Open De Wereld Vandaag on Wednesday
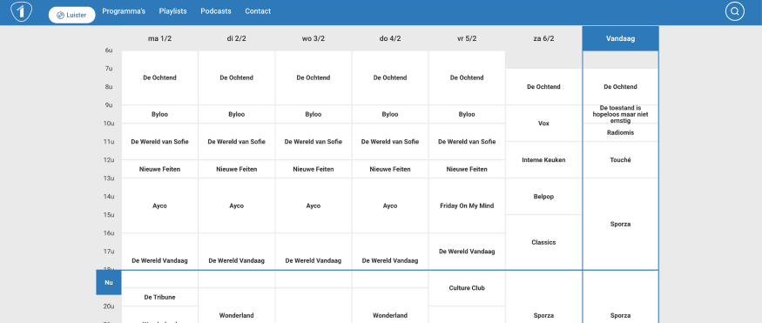This screenshot has height=323, width=762. tap(314, 260)
